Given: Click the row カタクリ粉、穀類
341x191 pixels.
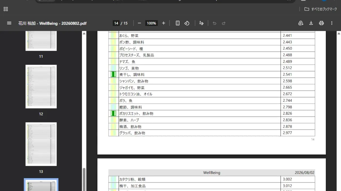Looking at the screenshot, I should (212, 179).
